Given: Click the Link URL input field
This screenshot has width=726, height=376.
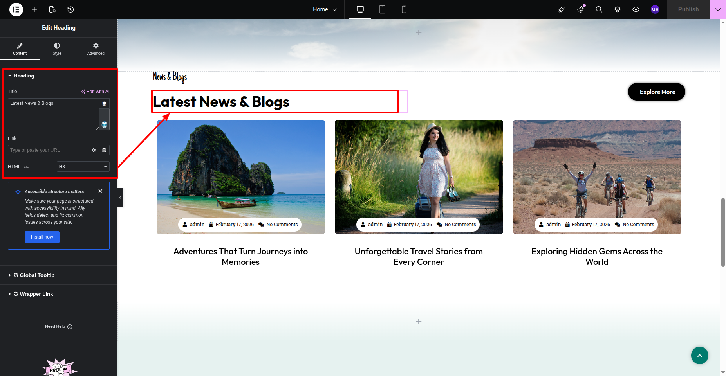Looking at the screenshot, I should (48, 150).
